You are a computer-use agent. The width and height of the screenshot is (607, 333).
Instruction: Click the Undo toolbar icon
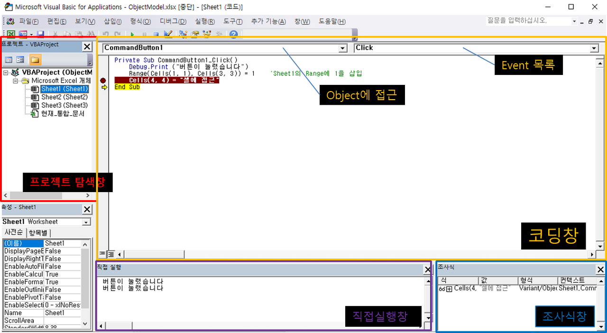(105, 34)
